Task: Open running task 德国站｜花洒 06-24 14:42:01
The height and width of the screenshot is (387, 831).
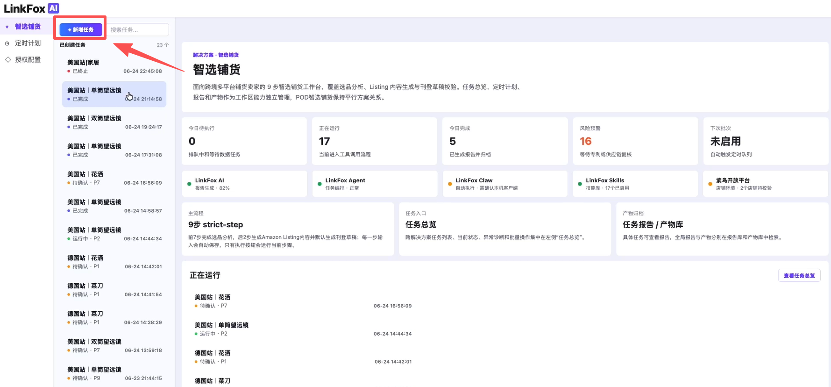Action: [x=304, y=357]
